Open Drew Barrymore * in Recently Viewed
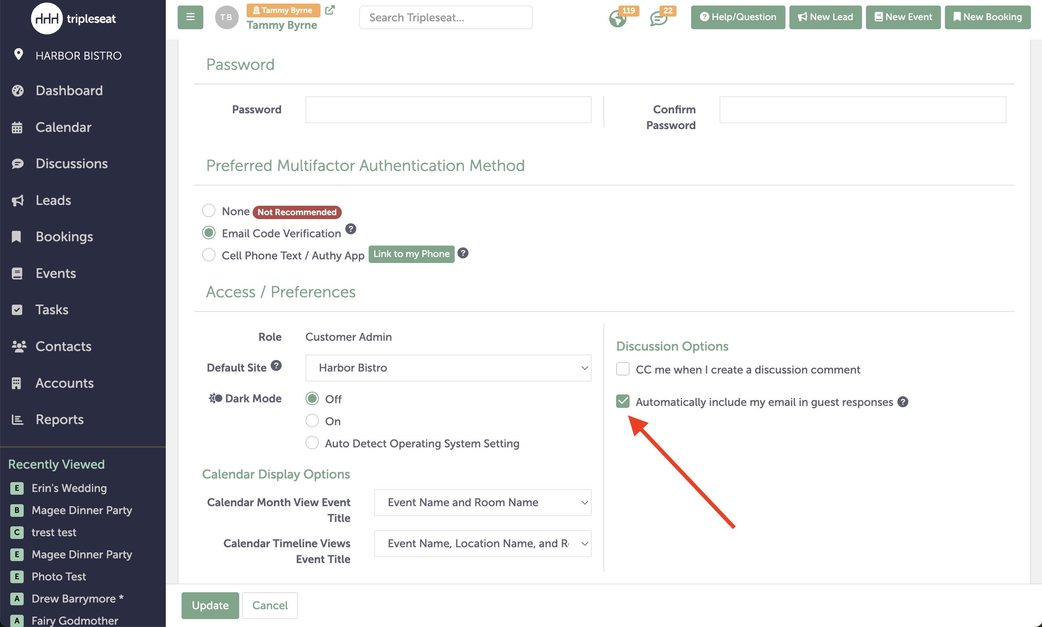Image resolution: width=1042 pixels, height=627 pixels. pyautogui.click(x=77, y=599)
